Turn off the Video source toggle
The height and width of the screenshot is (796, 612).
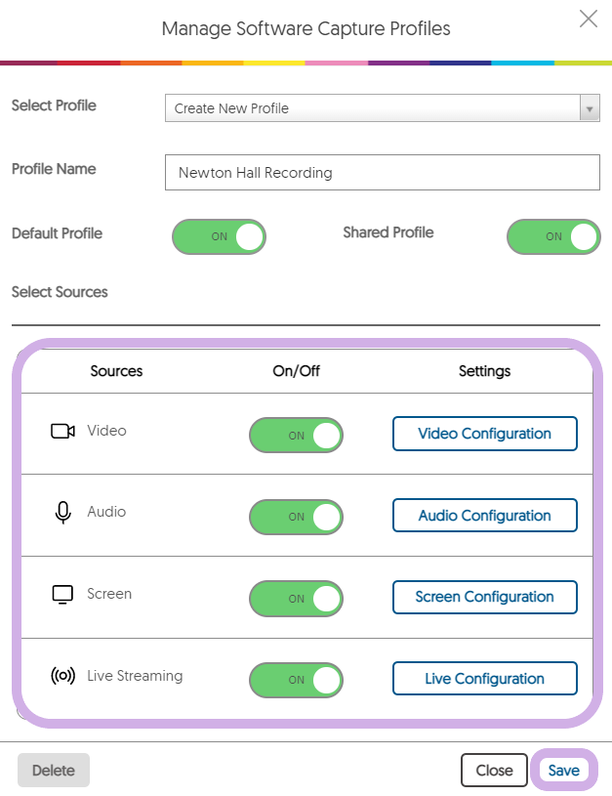(297, 435)
